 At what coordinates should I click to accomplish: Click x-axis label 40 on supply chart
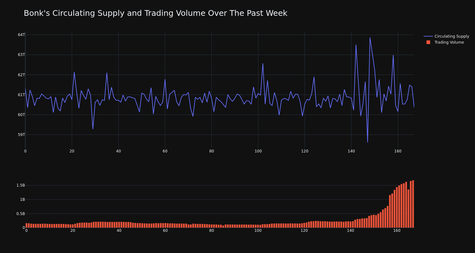tap(118, 151)
